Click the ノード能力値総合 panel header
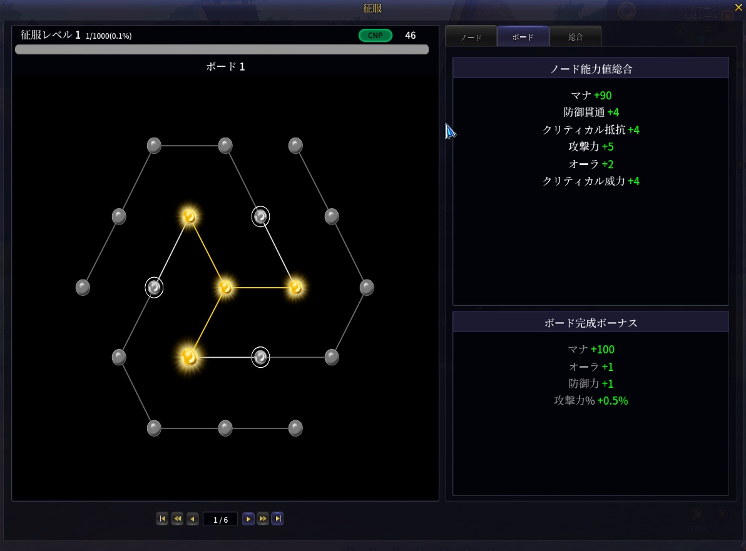 click(590, 69)
